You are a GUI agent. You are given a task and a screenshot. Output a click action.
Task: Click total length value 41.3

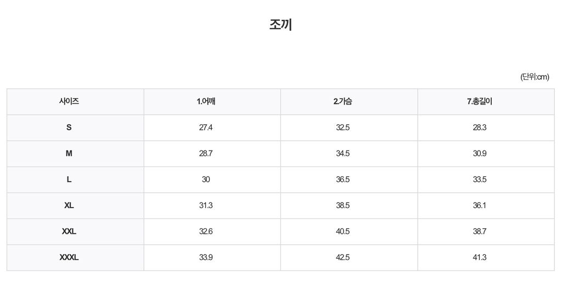click(x=480, y=257)
